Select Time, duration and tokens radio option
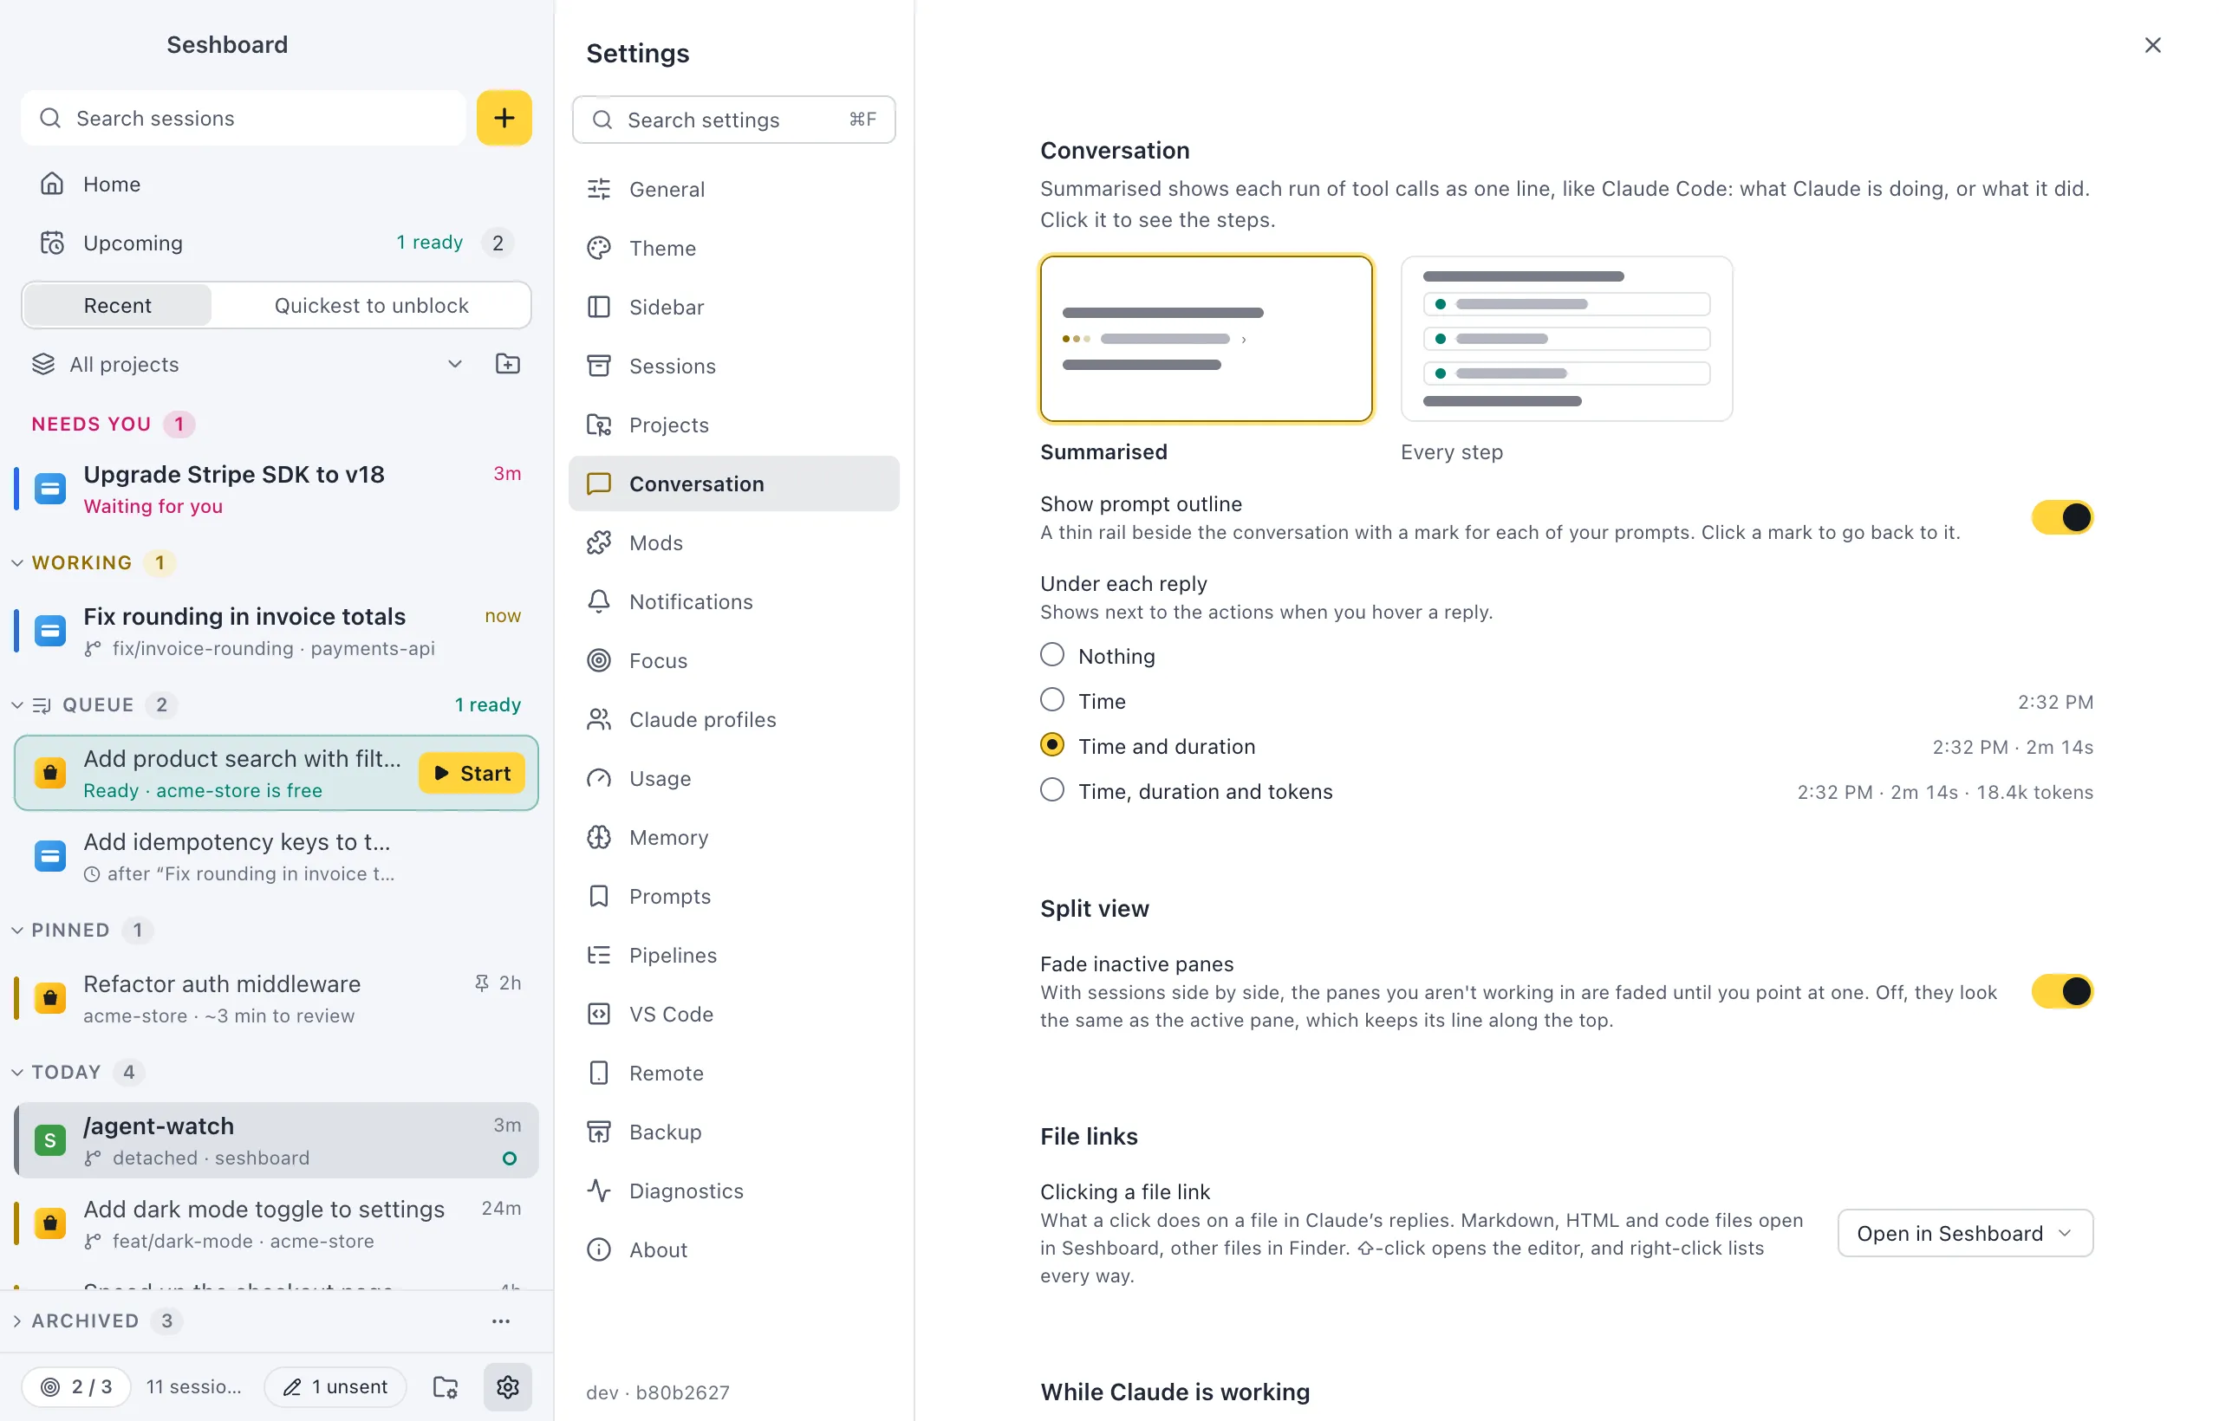This screenshot has width=2219, height=1421. 1052,791
